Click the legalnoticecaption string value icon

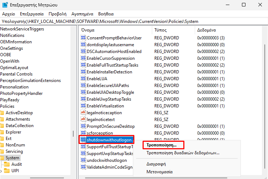83,112
